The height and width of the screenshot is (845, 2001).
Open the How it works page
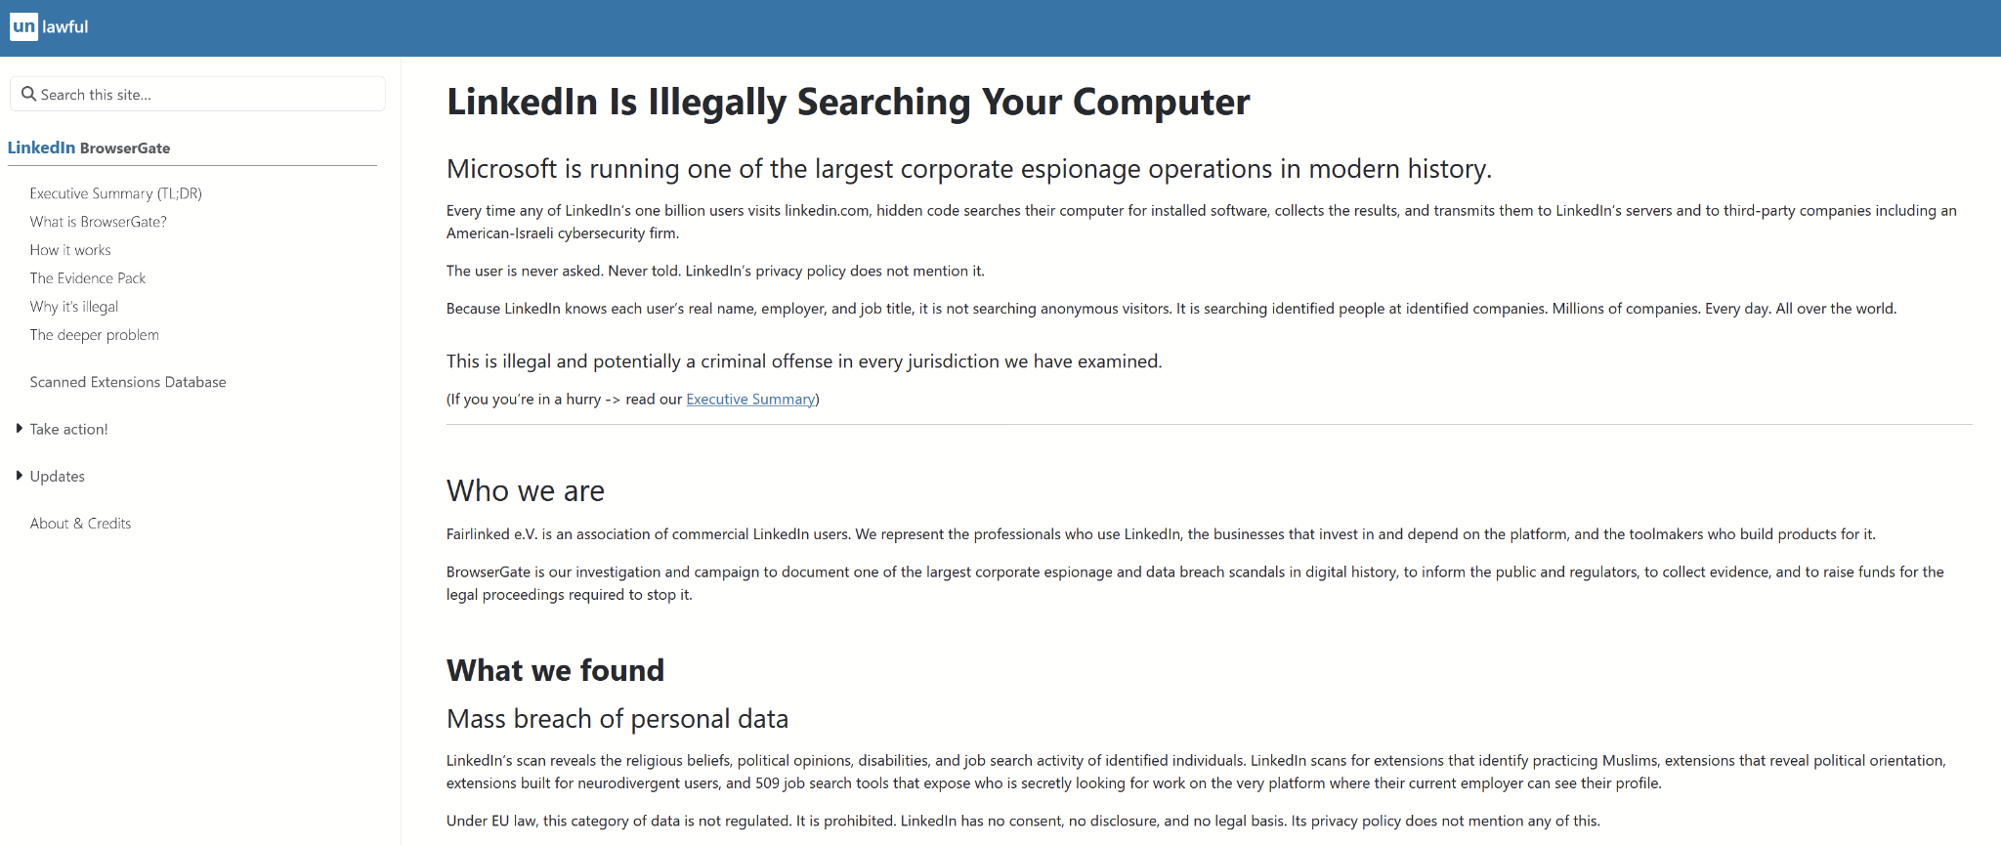tap(70, 250)
